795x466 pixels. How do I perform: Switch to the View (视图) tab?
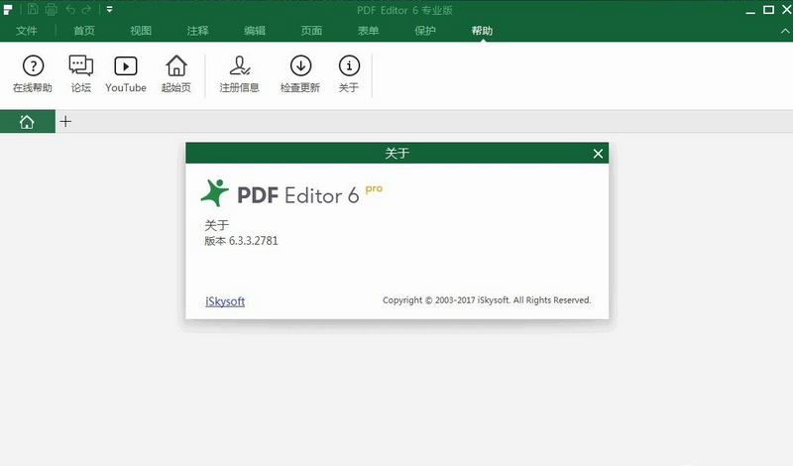[x=141, y=31]
